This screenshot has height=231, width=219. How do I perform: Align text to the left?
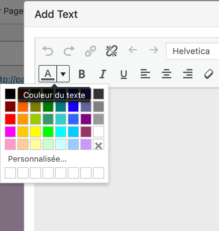(145, 74)
